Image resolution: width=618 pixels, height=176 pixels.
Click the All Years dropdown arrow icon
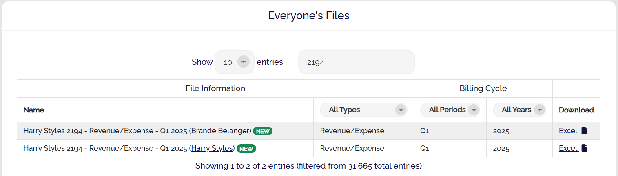(x=539, y=110)
